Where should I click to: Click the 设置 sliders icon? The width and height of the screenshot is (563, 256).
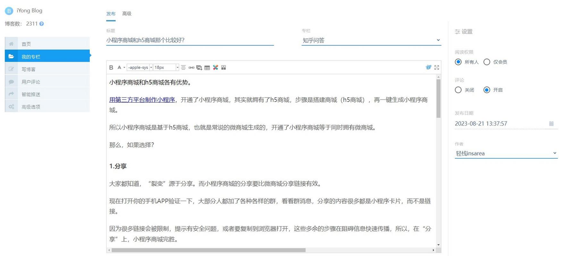coord(458,32)
